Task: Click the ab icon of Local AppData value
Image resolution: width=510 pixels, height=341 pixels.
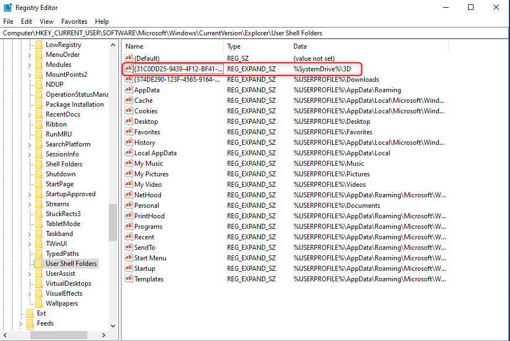Action: (129, 153)
